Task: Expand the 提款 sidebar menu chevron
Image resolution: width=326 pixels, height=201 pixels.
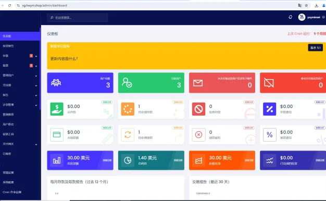Action: 36,66
